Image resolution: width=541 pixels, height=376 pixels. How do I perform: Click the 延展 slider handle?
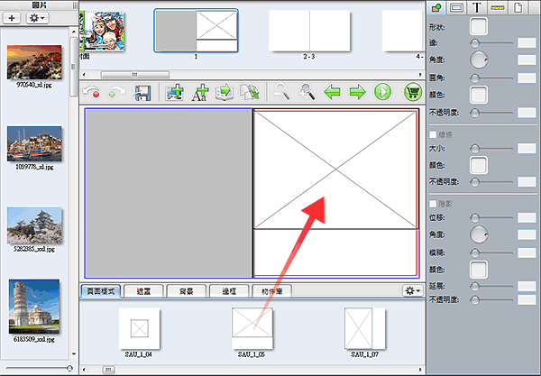475,286
